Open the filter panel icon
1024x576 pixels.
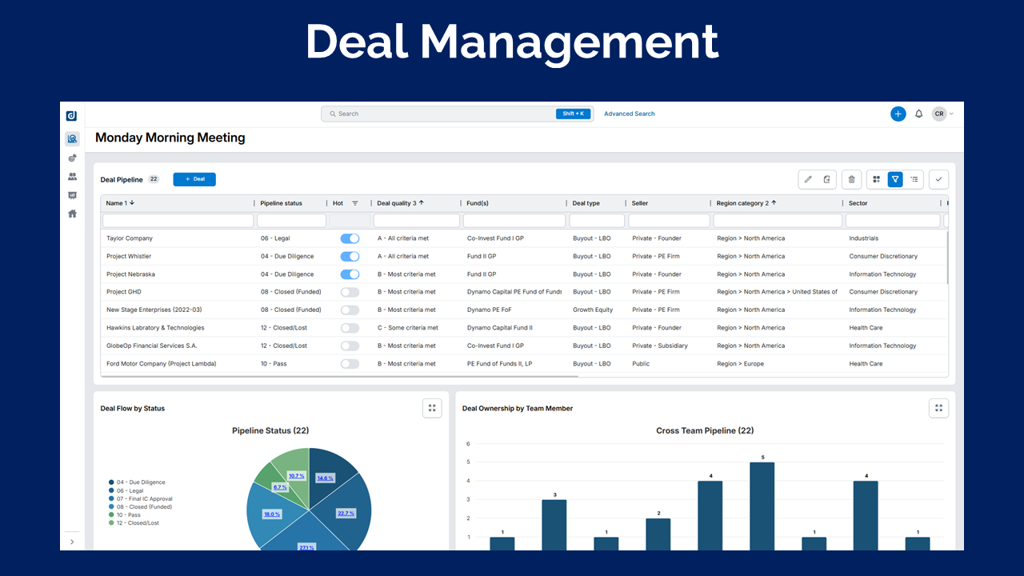895,179
